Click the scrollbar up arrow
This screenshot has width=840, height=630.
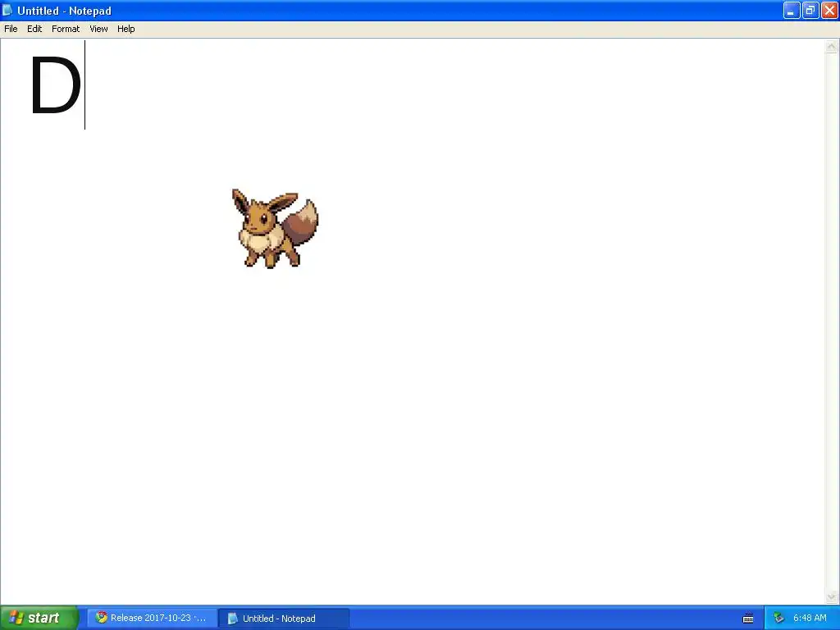tap(831, 47)
